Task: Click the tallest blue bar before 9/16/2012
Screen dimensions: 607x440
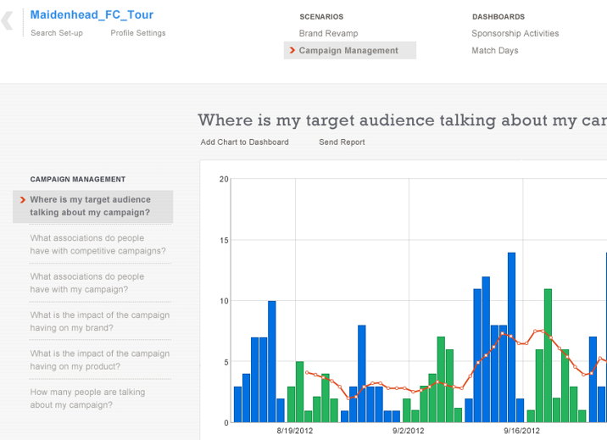Action: tap(511, 337)
